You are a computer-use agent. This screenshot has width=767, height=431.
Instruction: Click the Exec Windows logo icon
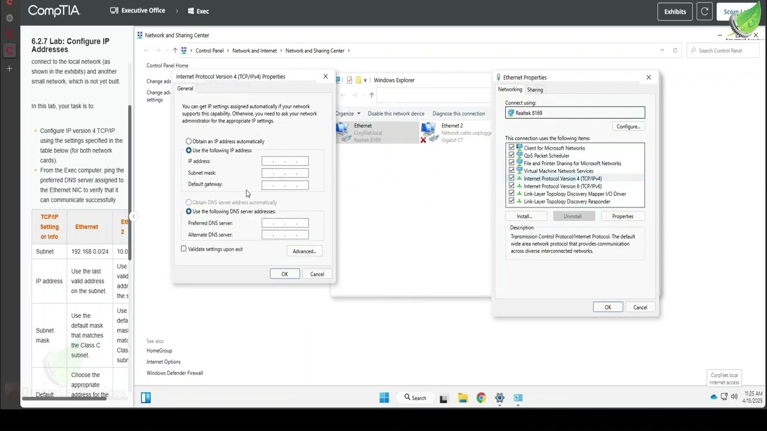191,11
